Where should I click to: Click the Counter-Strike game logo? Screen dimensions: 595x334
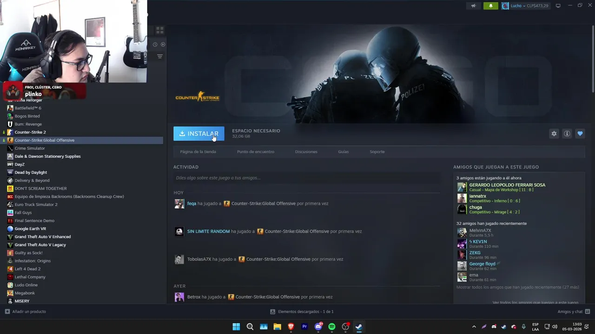pos(198,97)
